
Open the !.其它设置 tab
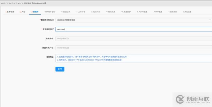tap(187, 12)
